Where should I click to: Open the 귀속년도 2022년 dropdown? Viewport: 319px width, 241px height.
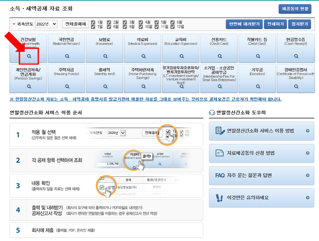coord(46,24)
